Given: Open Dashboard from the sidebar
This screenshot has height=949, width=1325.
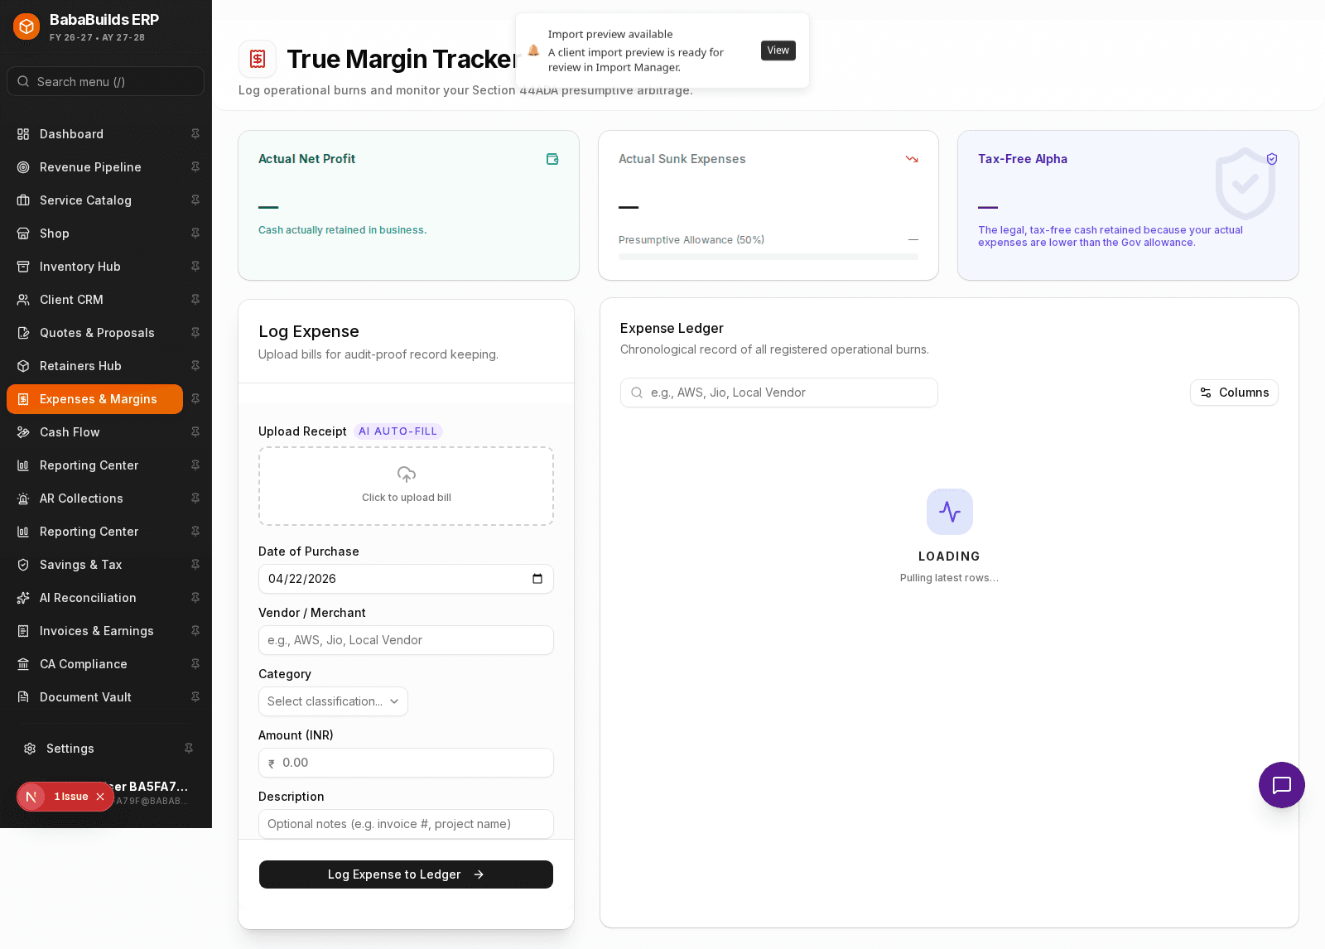Looking at the screenshot, I should tap(94, 134).
